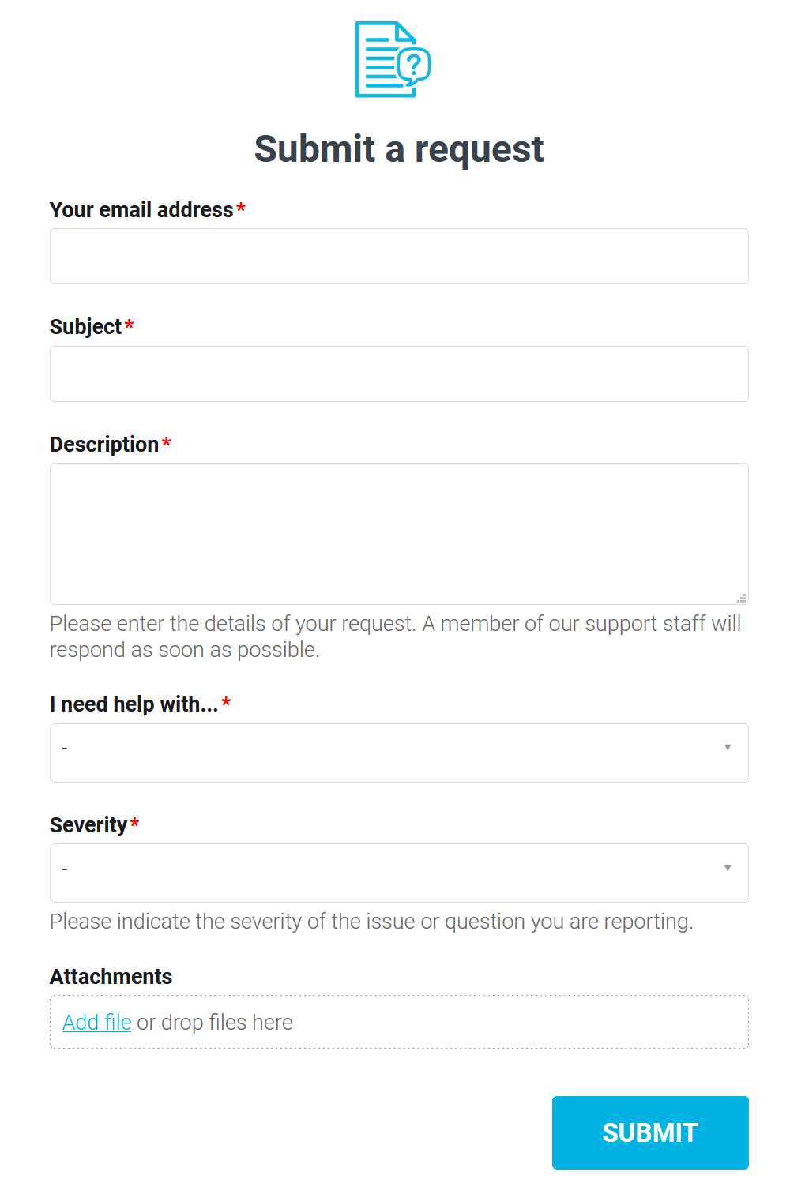Click into the Subject text field
This screenshot has width=790, height=1194.
tap(398, 374)
